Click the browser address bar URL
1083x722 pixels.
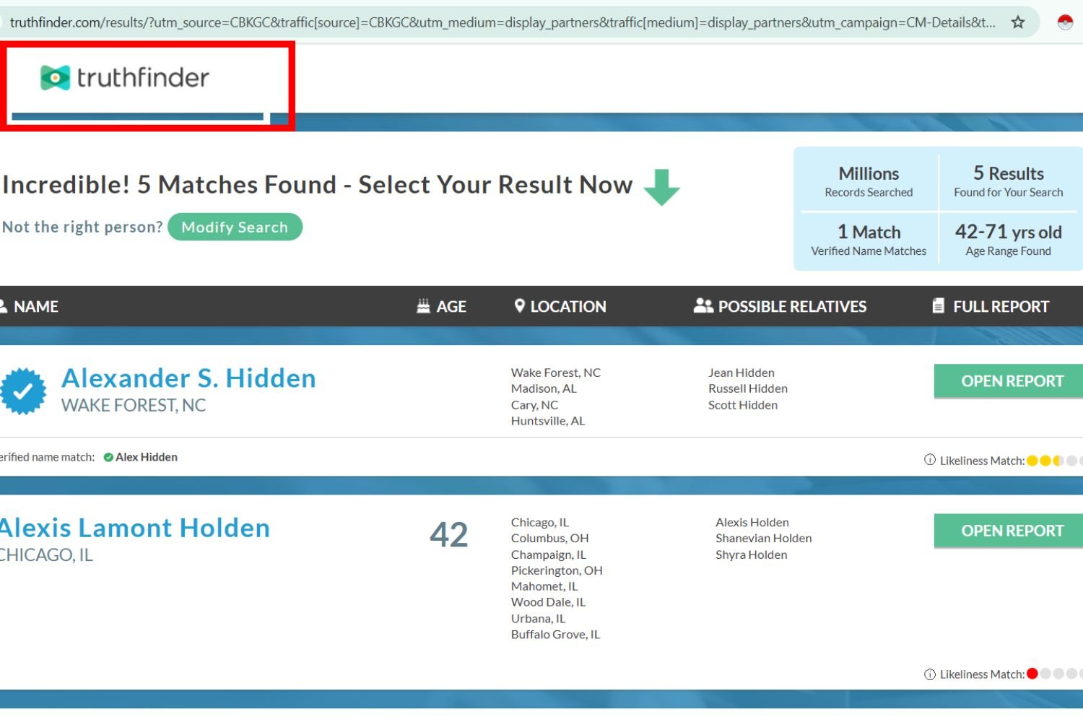pos(502,22)
